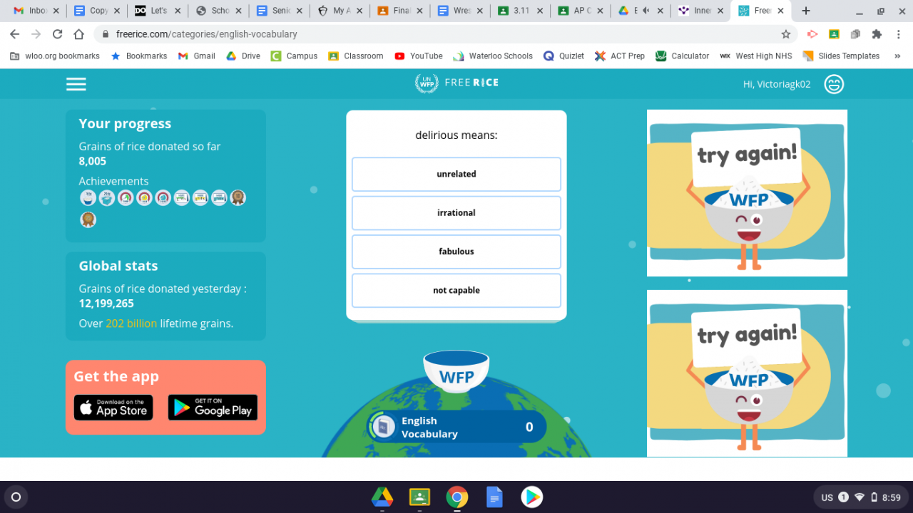Open the wloo.org bookmarks folder
913x513 pixels.
pos(55,56)
